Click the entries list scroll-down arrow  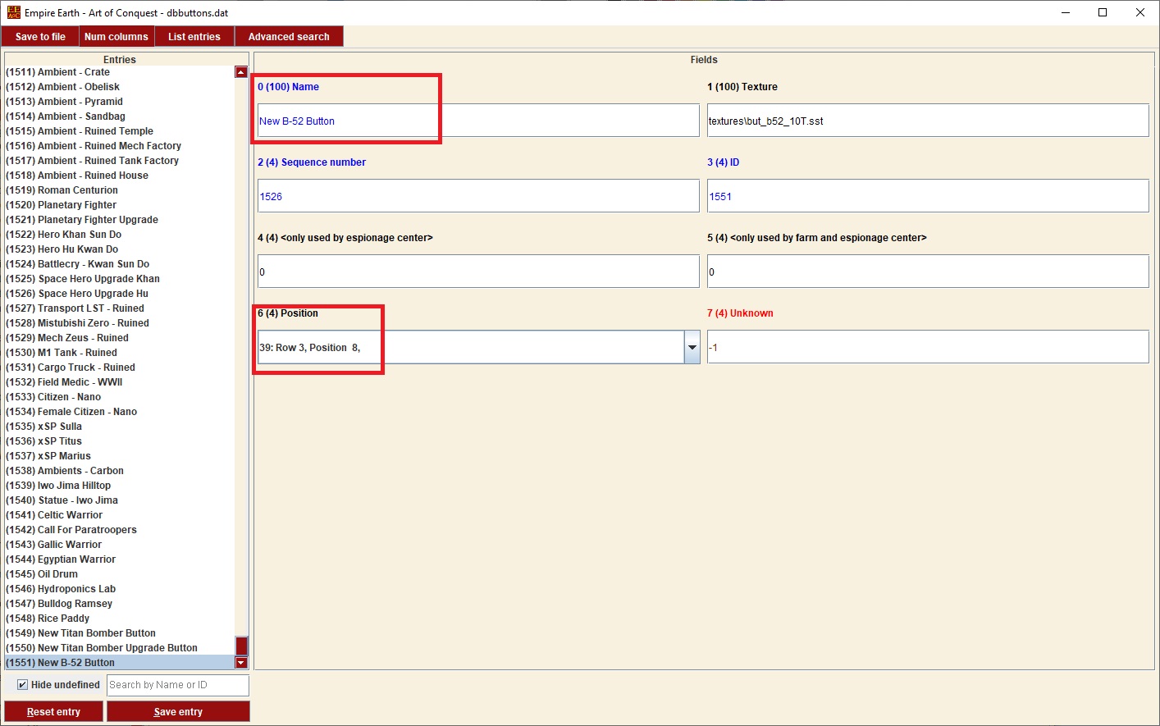(241, 663)
